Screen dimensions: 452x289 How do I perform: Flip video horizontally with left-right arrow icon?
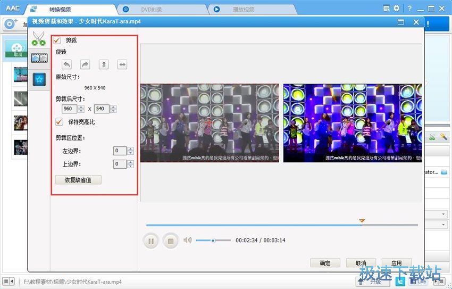pos(122,64)
